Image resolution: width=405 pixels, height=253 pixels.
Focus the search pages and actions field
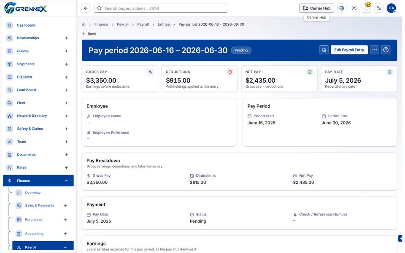click(161, 8)
